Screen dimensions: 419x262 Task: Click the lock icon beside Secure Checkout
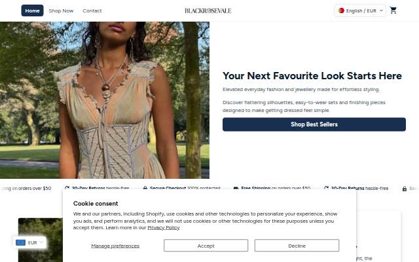tap(145, 188)
